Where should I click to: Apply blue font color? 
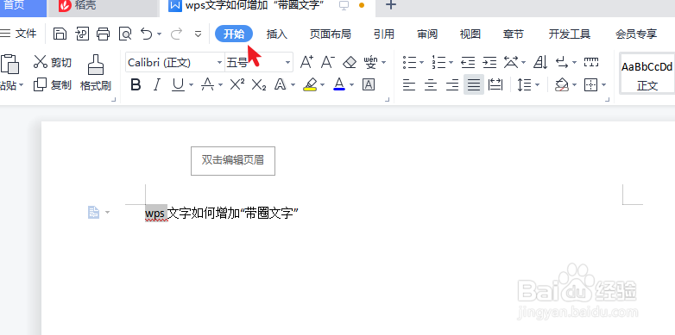(x=339, y=84)
